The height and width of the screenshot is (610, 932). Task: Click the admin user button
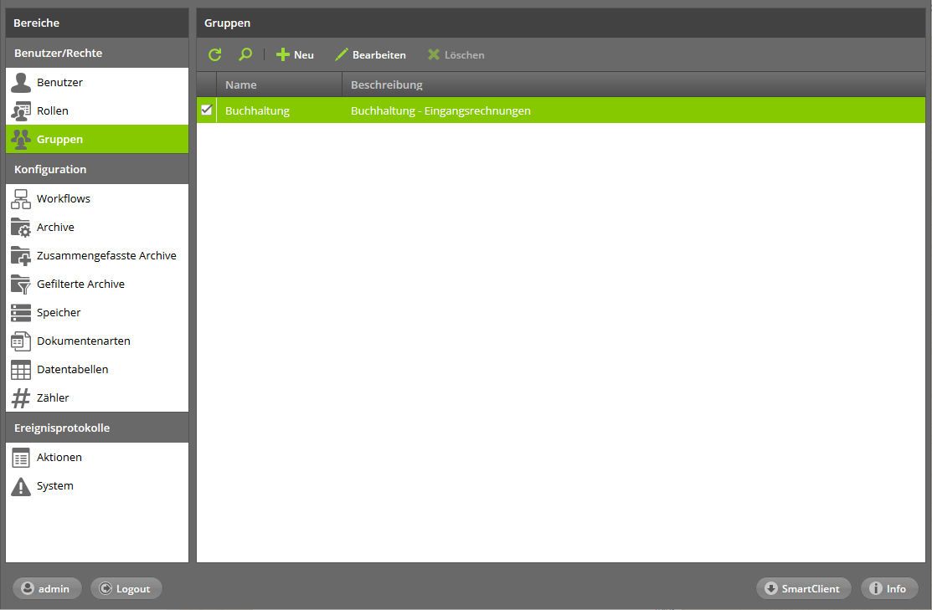[x=47, y=588]
